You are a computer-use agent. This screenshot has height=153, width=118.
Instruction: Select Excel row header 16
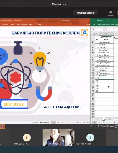tap(93, 78)
